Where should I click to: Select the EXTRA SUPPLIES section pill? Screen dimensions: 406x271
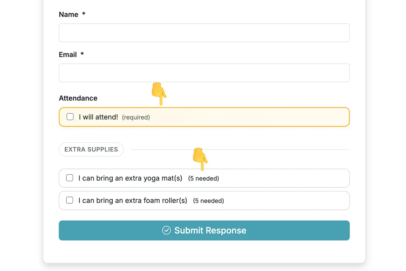tap(91, 149)
